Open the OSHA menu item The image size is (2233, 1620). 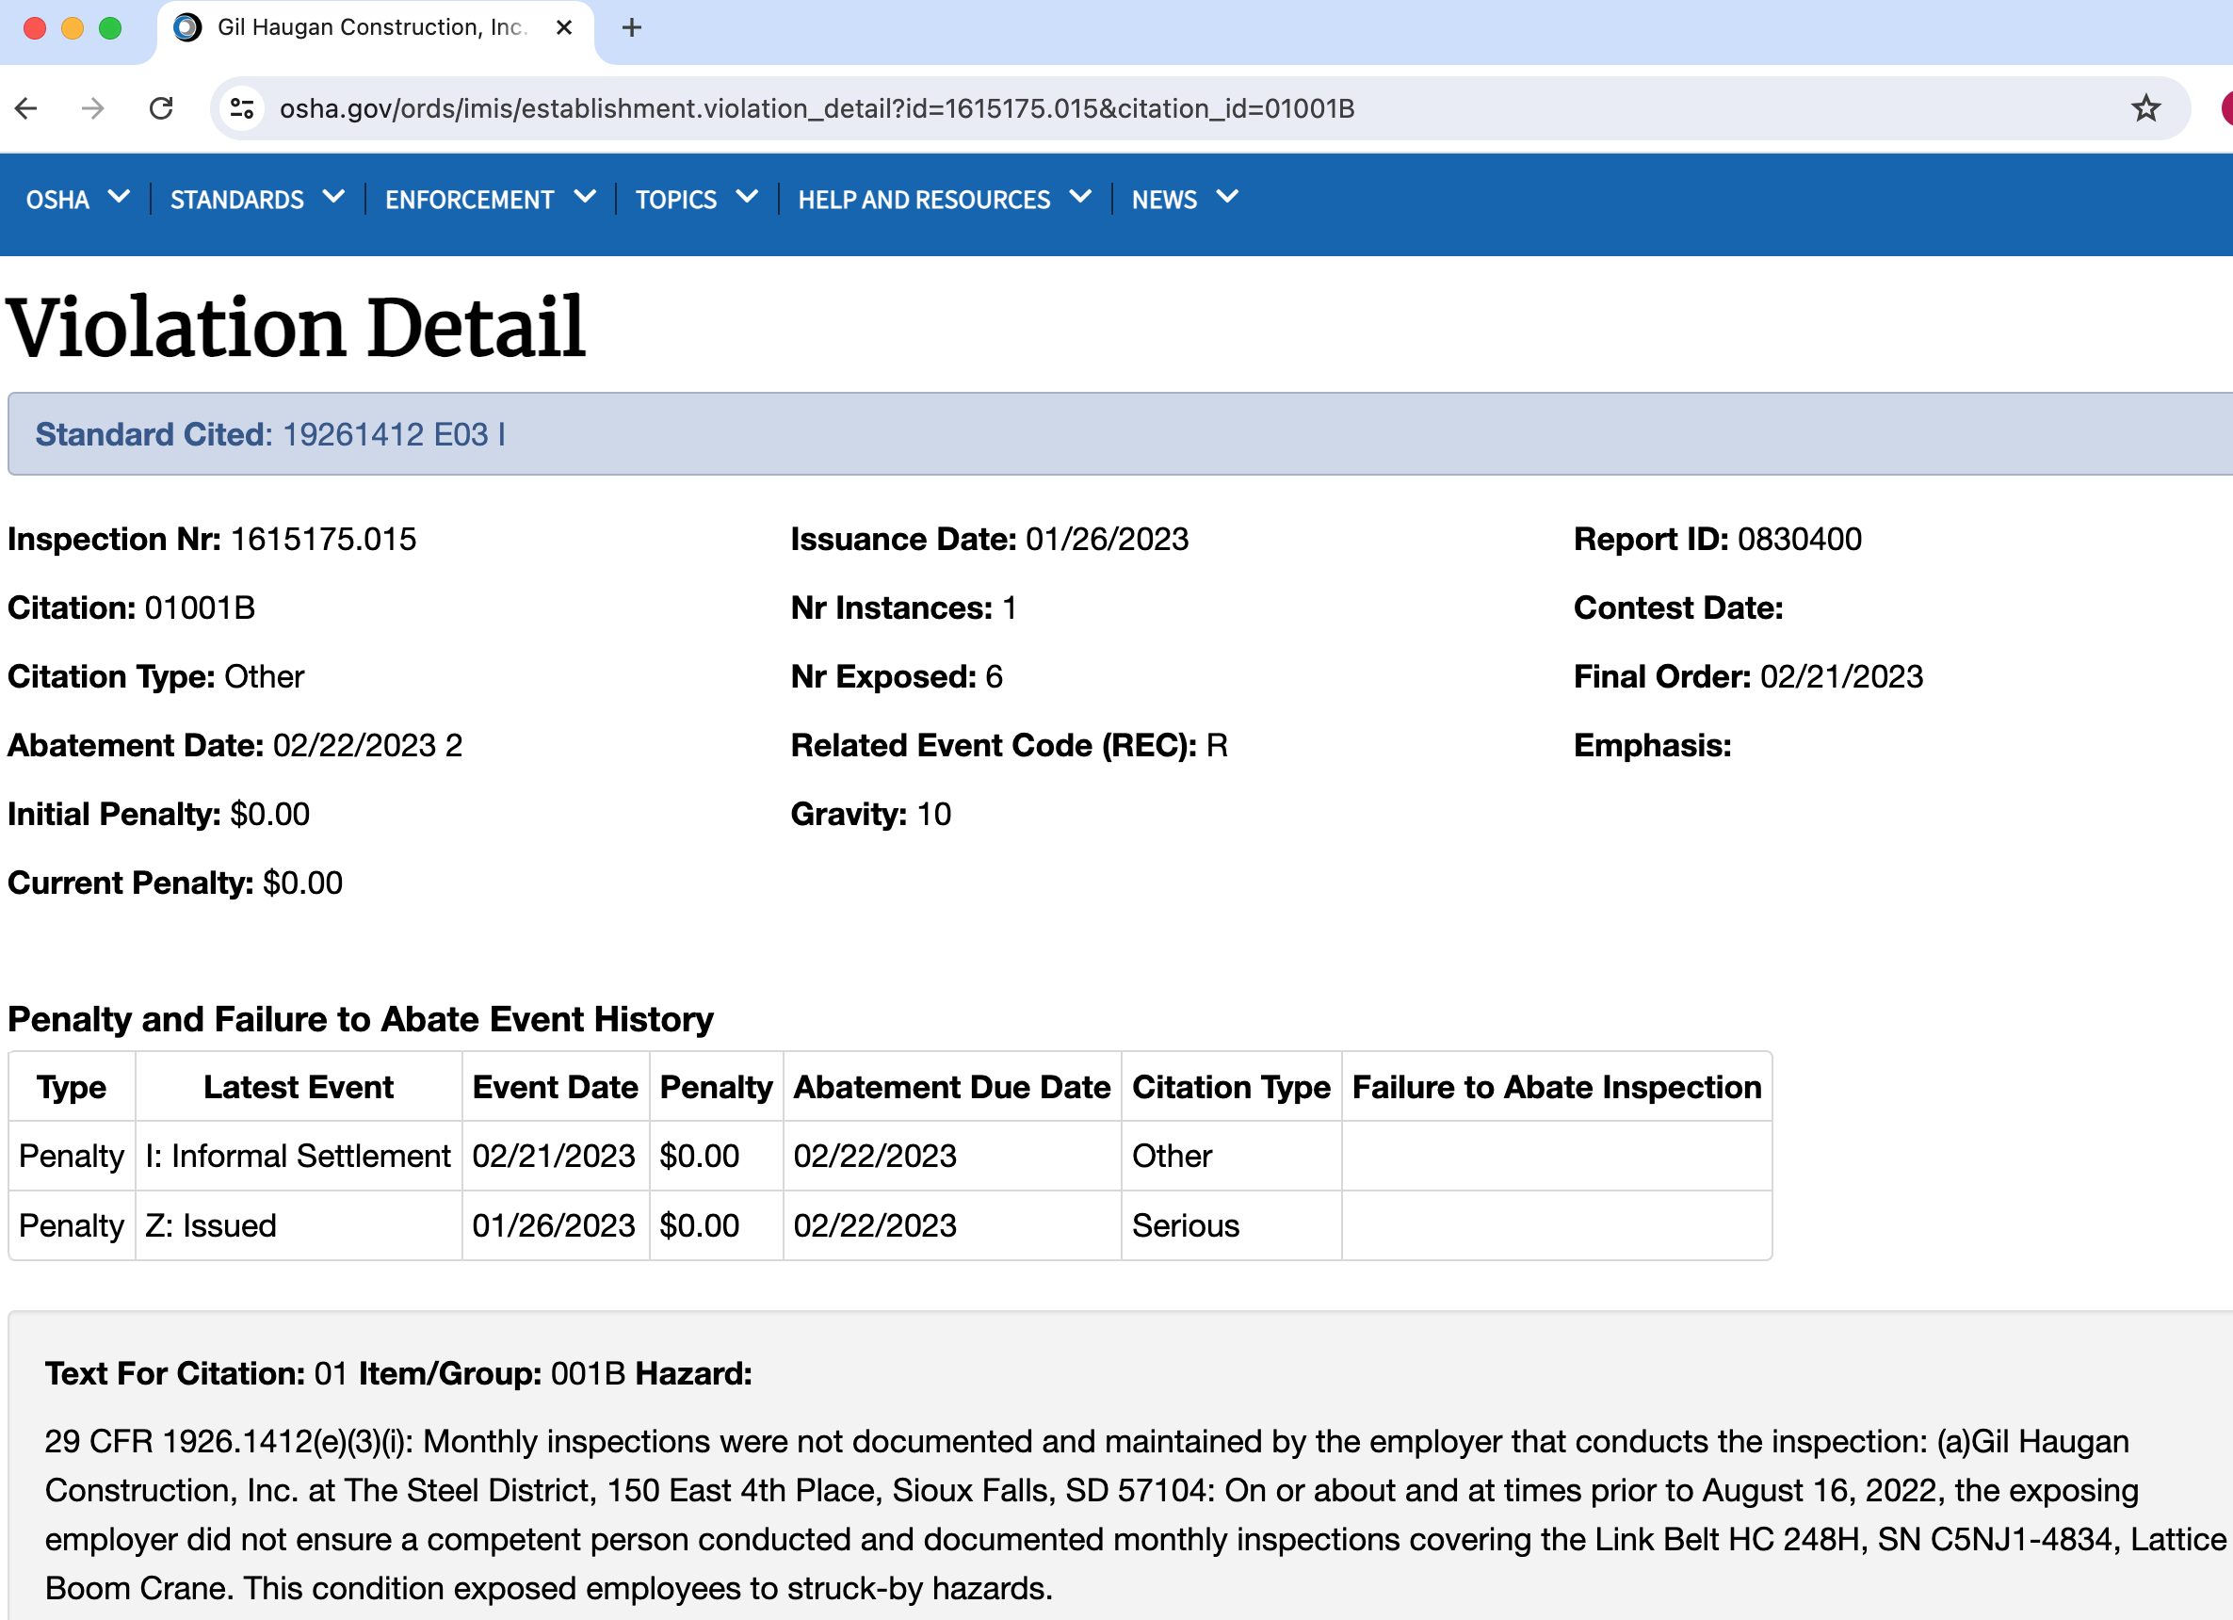pyautogui.click(x=58, y=200)
